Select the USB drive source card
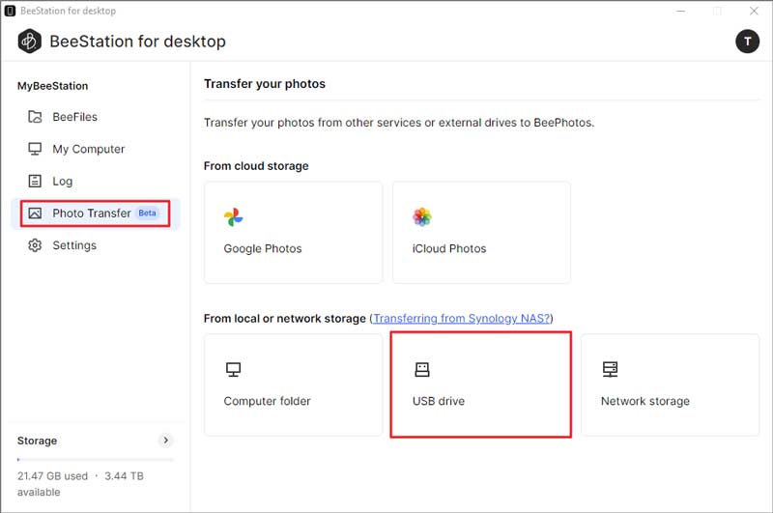This screenshot has height=513, width=773. [481, 385]
